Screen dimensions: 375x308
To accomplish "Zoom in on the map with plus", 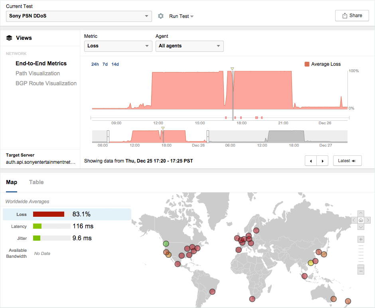I will pyautogui.click(x=361, y=239).
